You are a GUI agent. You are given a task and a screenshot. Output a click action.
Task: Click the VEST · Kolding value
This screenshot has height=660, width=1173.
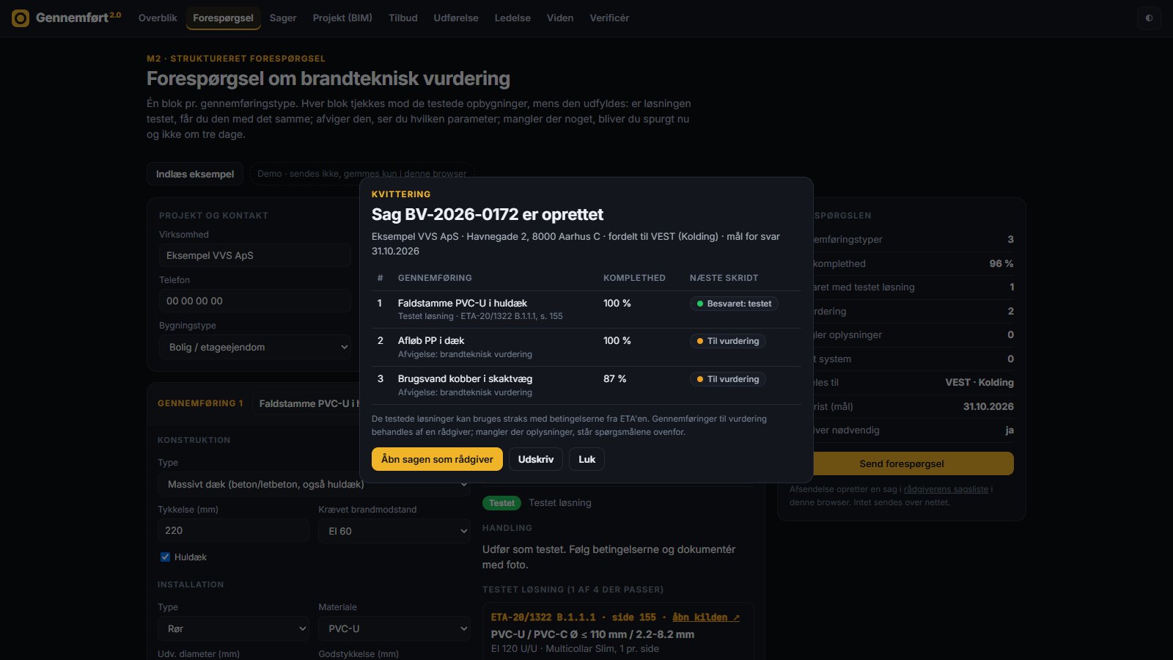pyautogui.click(x=979, y=382)
